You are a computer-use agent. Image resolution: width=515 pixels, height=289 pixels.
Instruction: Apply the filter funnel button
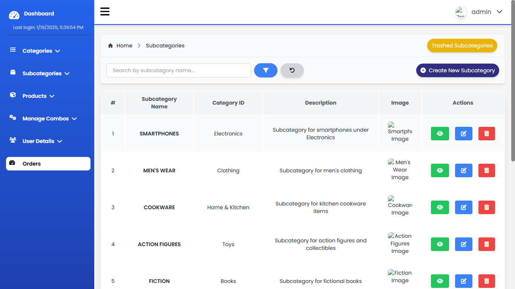pyautogui.click(x=266, y=70)
